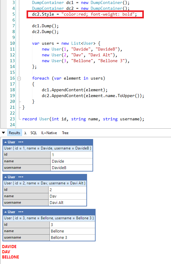Place cursor on the dc2.Style code line
The image size is (171, 264).
tap(84, 14)
